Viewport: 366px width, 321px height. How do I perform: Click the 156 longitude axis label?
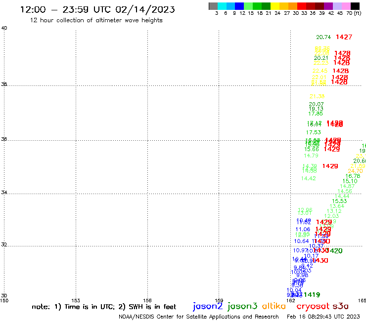point(147,300)
